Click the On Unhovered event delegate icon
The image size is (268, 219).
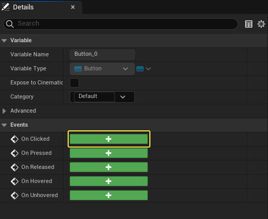(15, 196)
